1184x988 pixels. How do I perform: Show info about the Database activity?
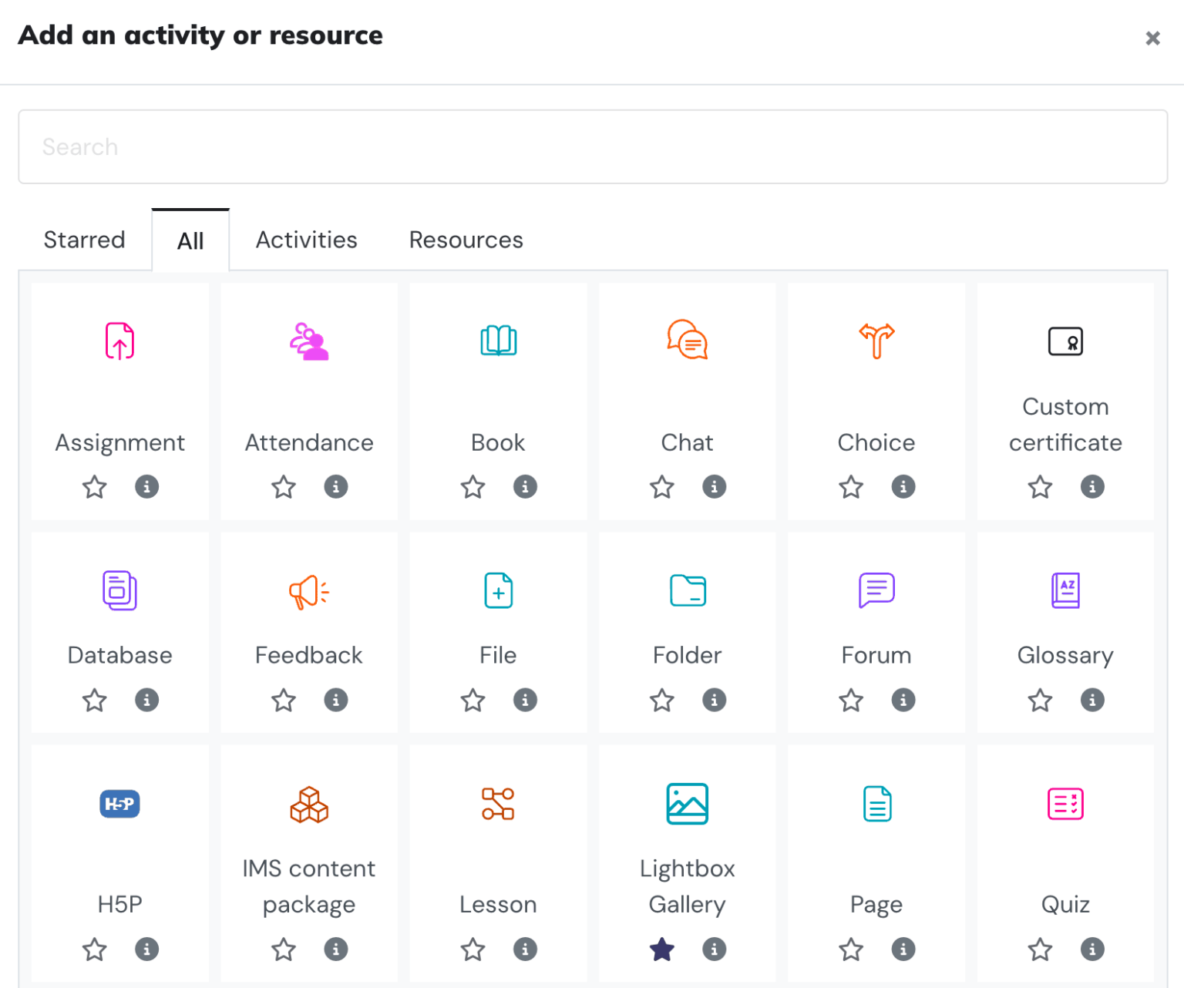coord(147,700)
